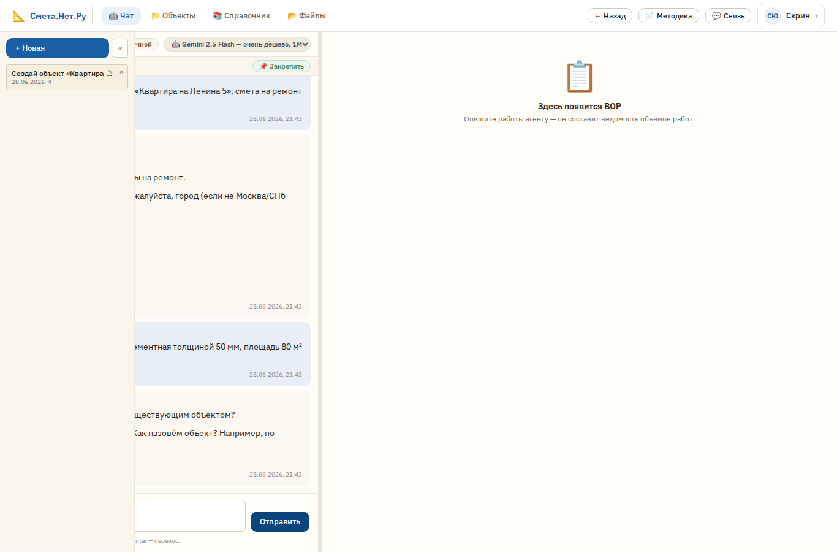Open the Справочник section
Viewport: 837px width, 552px height.
(x=241, y=16)
